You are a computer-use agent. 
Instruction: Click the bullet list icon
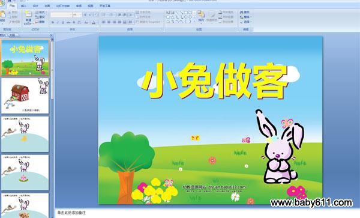(104, 14)
